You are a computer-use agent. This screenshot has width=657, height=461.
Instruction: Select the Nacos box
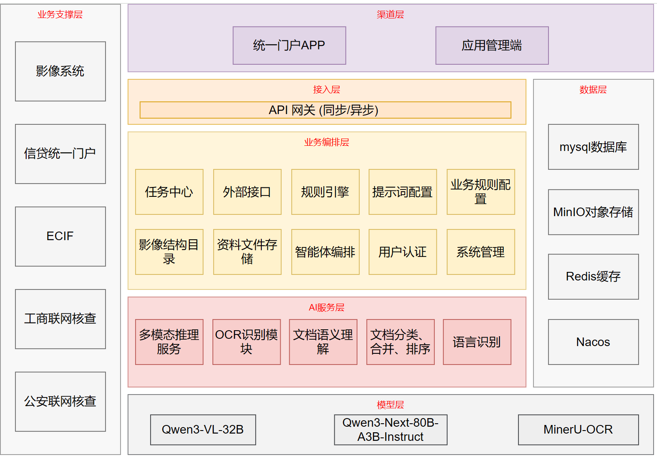[593, 342]
